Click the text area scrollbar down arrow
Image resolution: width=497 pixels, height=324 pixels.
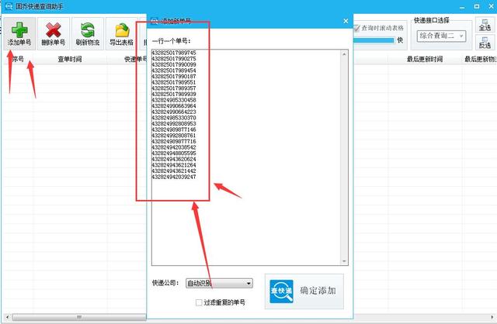(x=344, y=261)
